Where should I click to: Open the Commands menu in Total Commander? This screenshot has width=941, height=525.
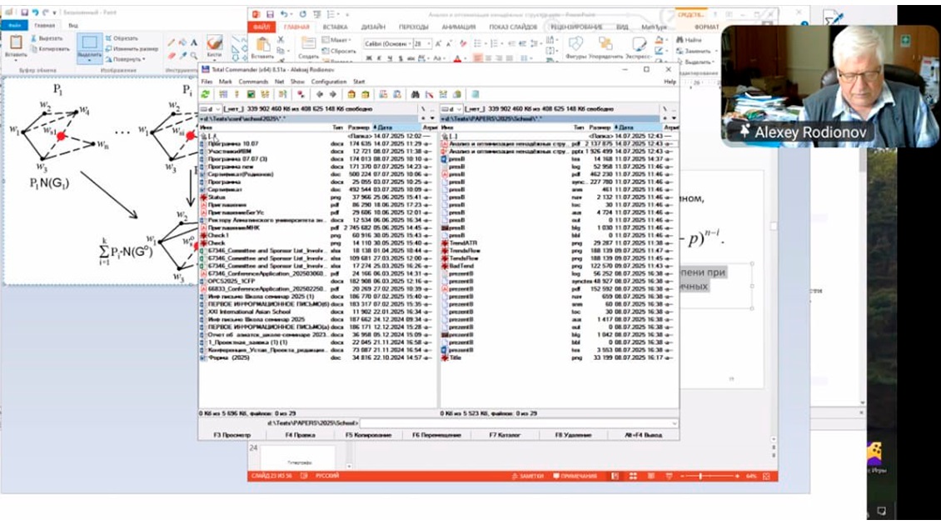(253, 82)
